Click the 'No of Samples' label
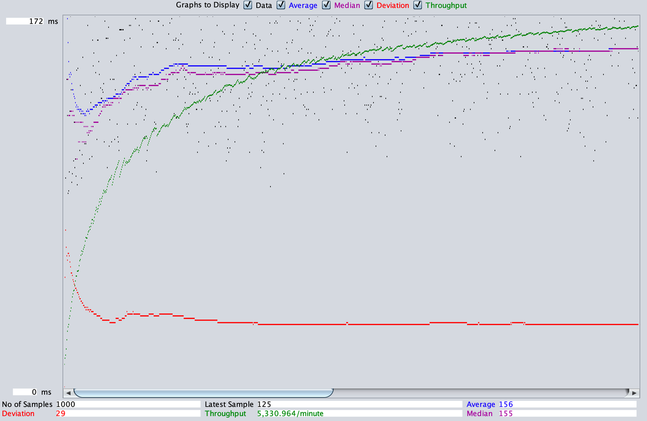 point(27,404)
